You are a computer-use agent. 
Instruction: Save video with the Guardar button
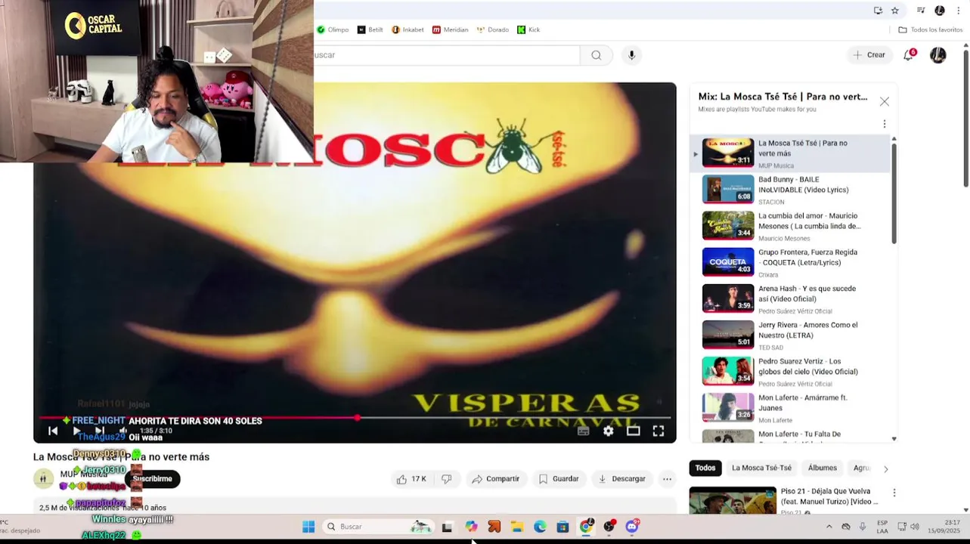[x=559, y=479]
